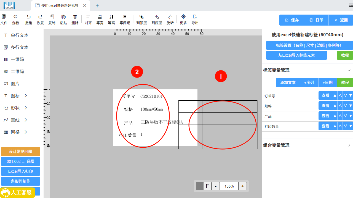Screen dimensions: 353x198
Task: Apply 等宽 equal width tool
Action: [100, 20]
